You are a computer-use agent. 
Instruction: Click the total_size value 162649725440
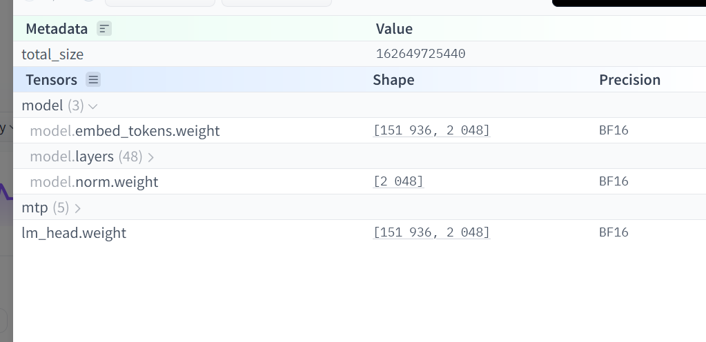point(420,54)
